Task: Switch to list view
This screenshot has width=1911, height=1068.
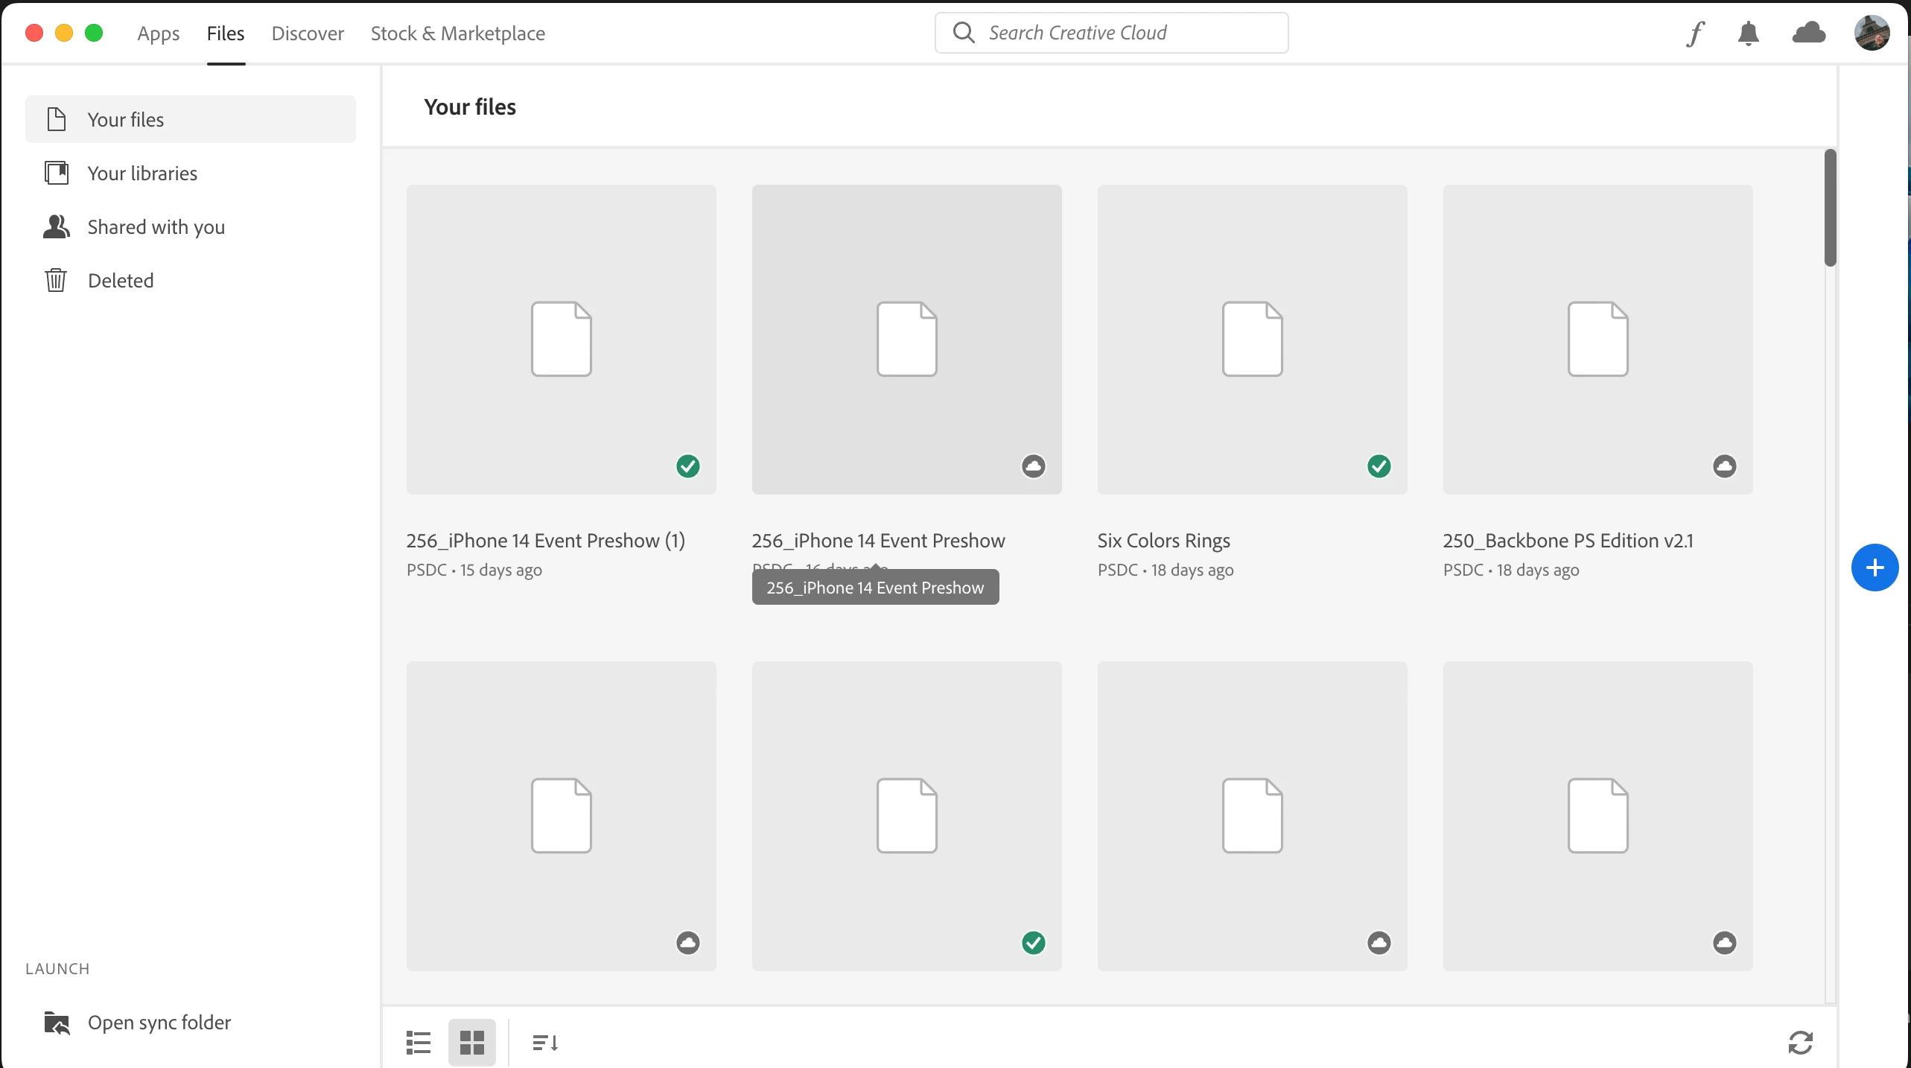Action: (419, 1042)
